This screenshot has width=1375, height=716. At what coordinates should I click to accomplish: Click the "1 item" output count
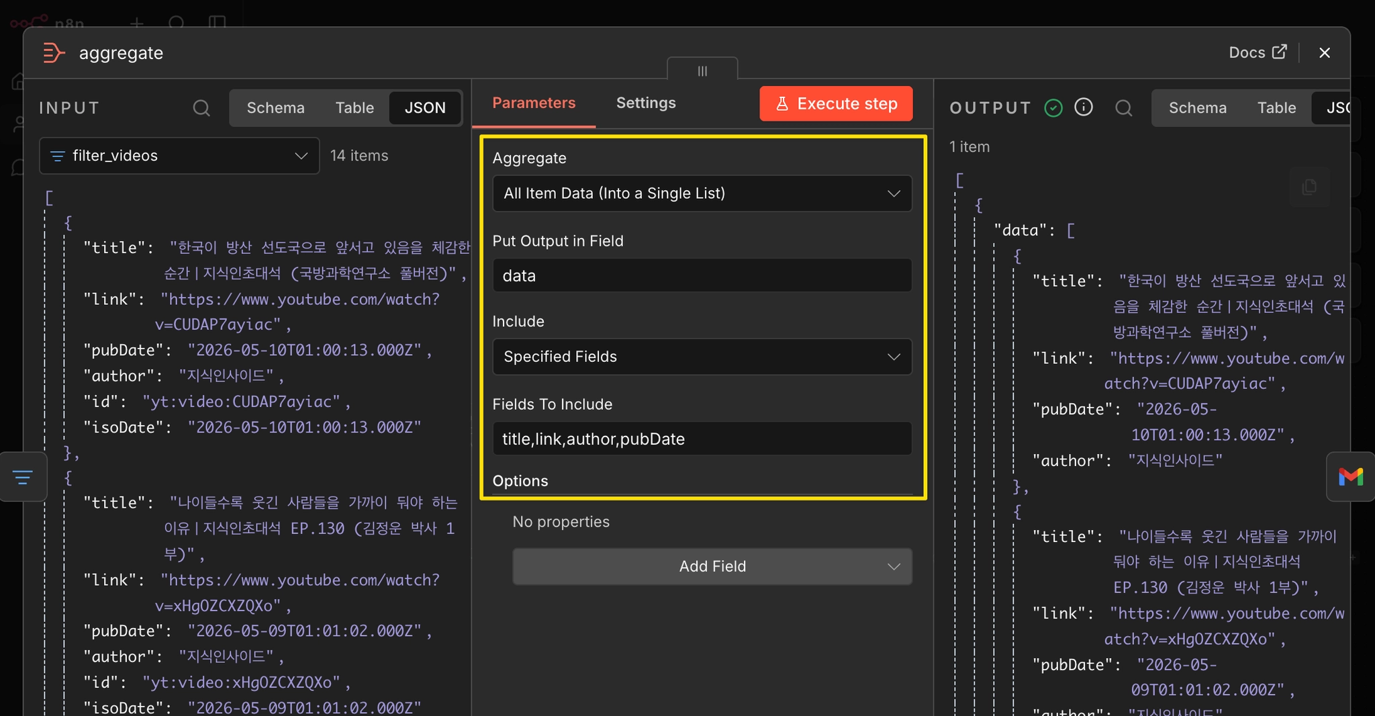tap(969, 146)
